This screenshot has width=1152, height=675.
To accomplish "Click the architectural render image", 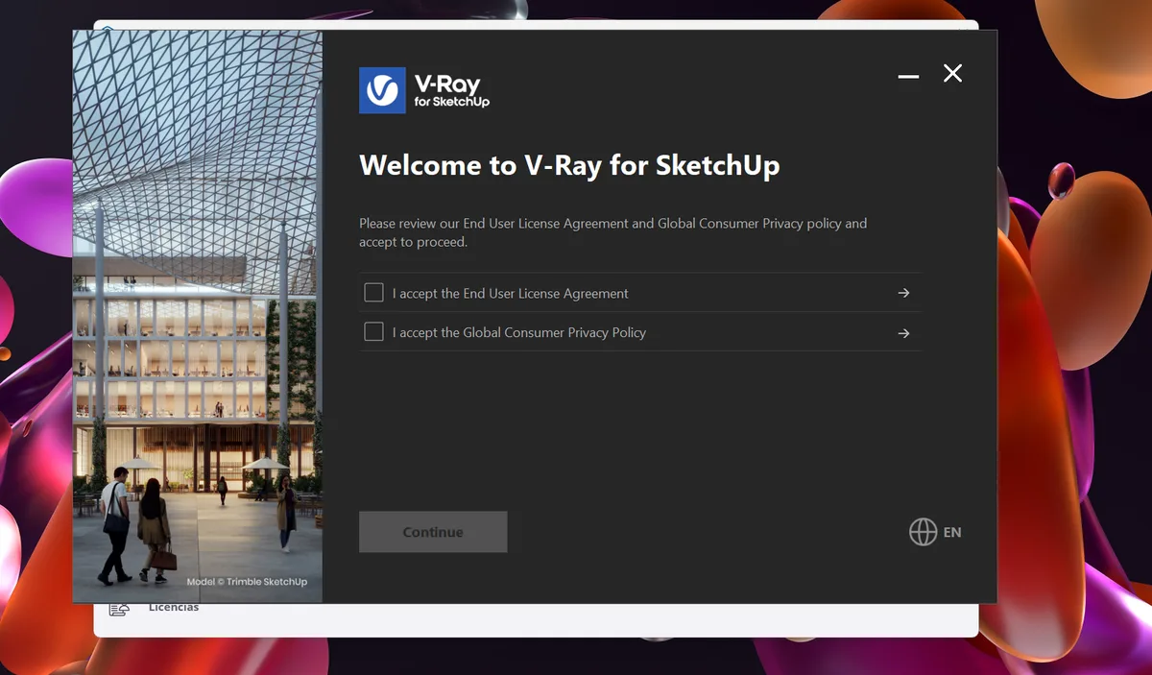I will [198, 317].
